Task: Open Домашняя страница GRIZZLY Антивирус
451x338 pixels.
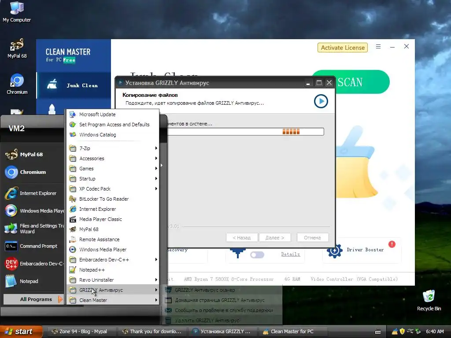Action: [x=222, y=300]
